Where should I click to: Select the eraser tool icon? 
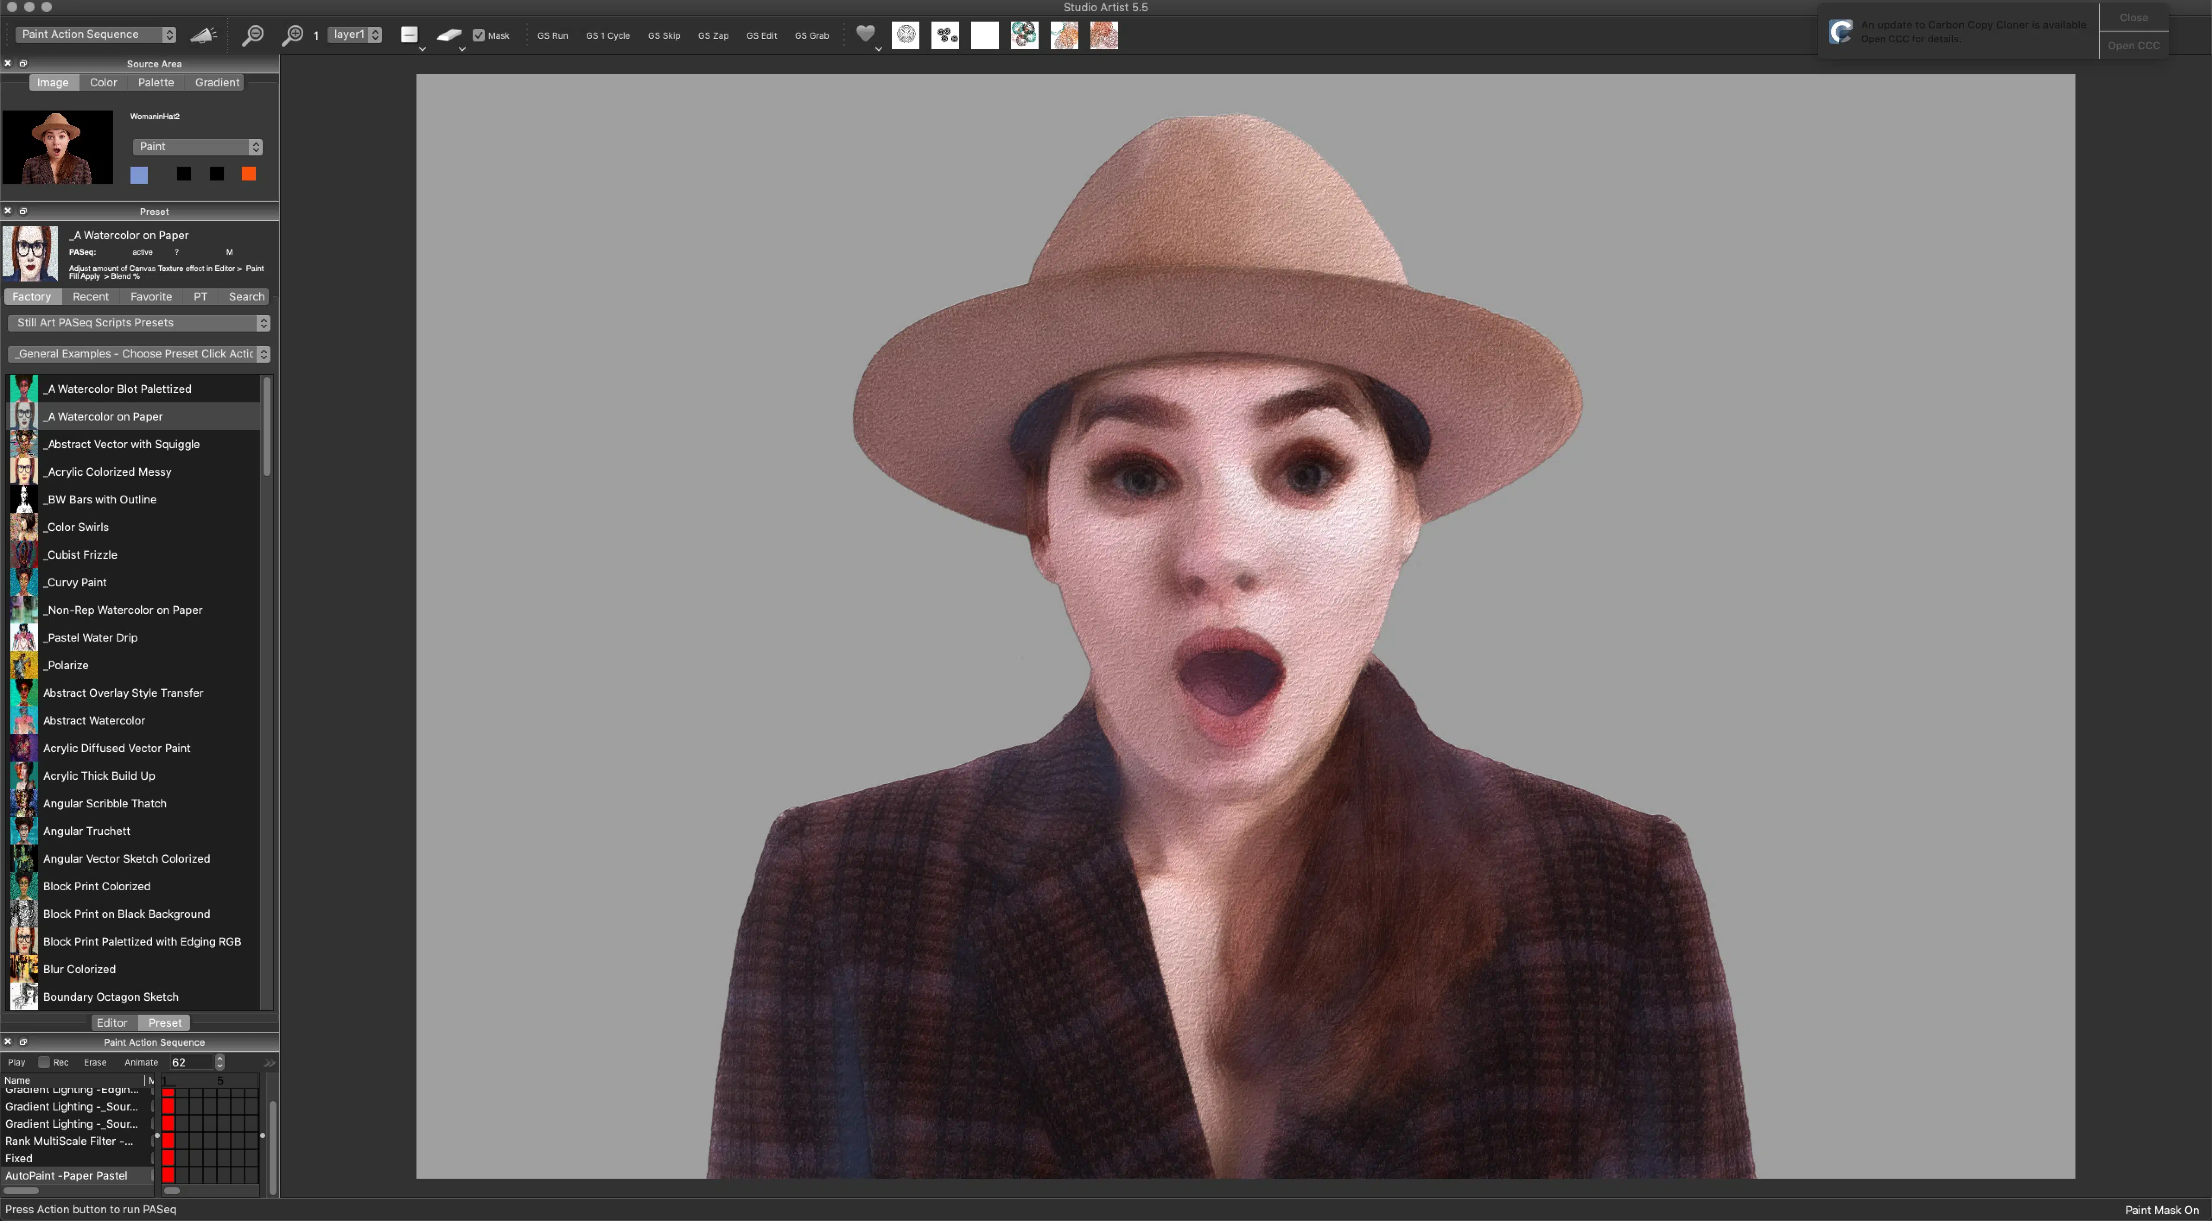[449, 35]
